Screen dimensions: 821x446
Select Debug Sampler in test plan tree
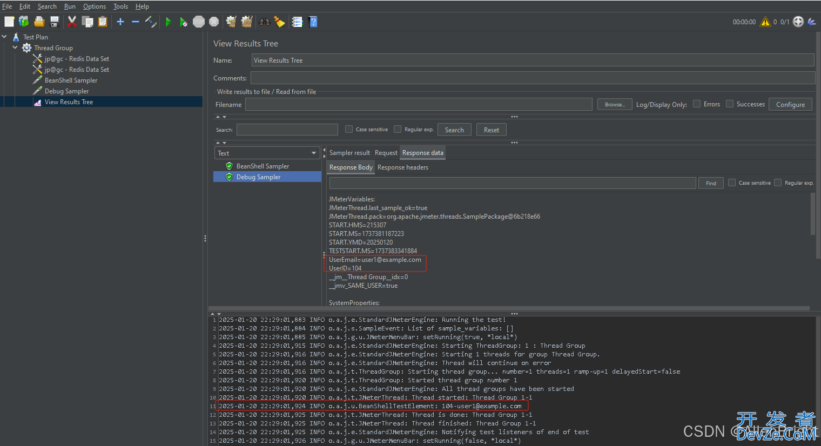(66, 91)
